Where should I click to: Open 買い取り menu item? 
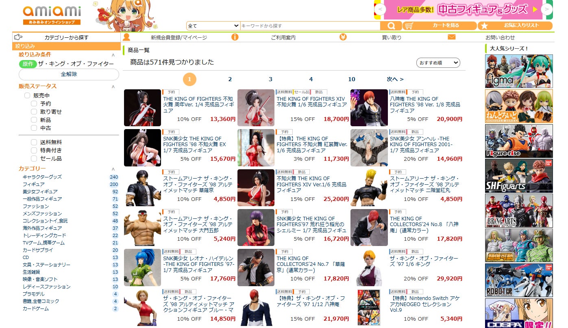[392, 37]
